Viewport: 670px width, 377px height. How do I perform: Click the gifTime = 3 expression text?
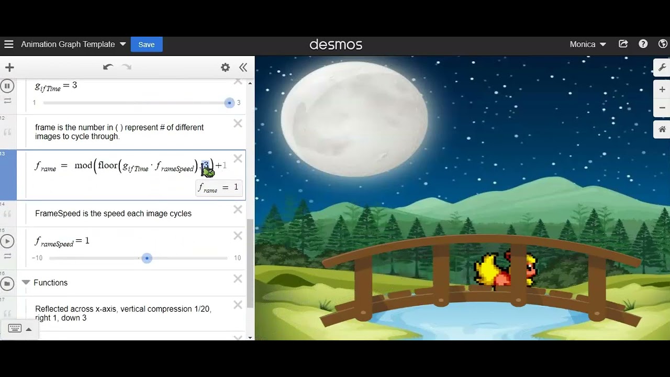[x=56, y=86]
